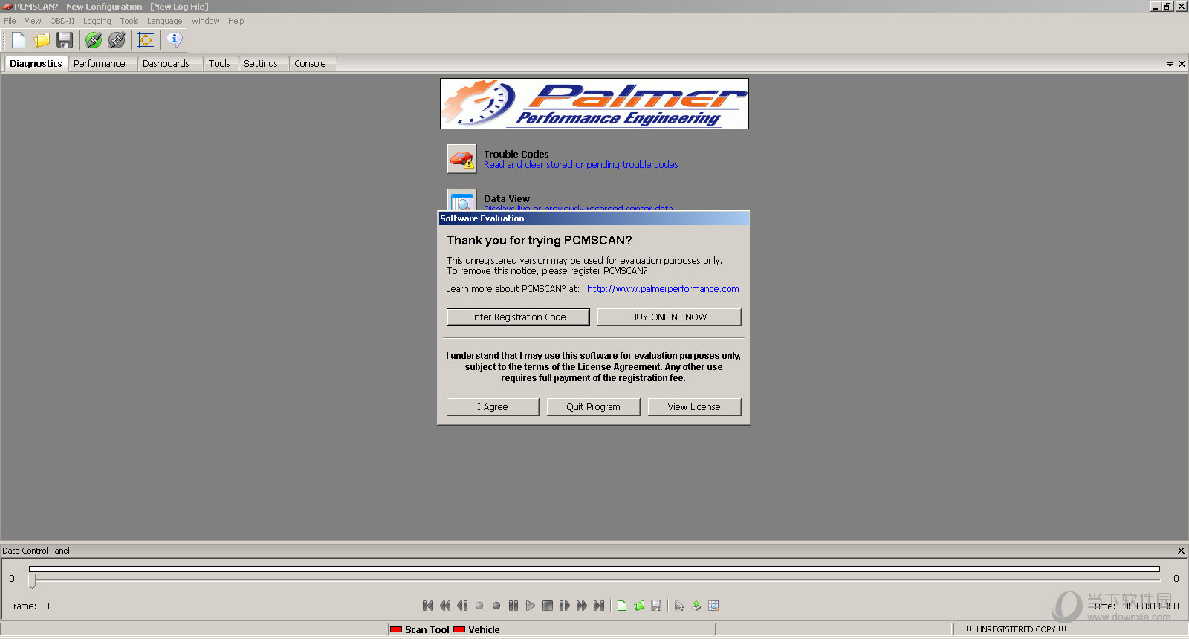This screenshot has height=639, width=1189.
Task: Open the Help menu
Action: pyautogui.click(x=236, y=21)
